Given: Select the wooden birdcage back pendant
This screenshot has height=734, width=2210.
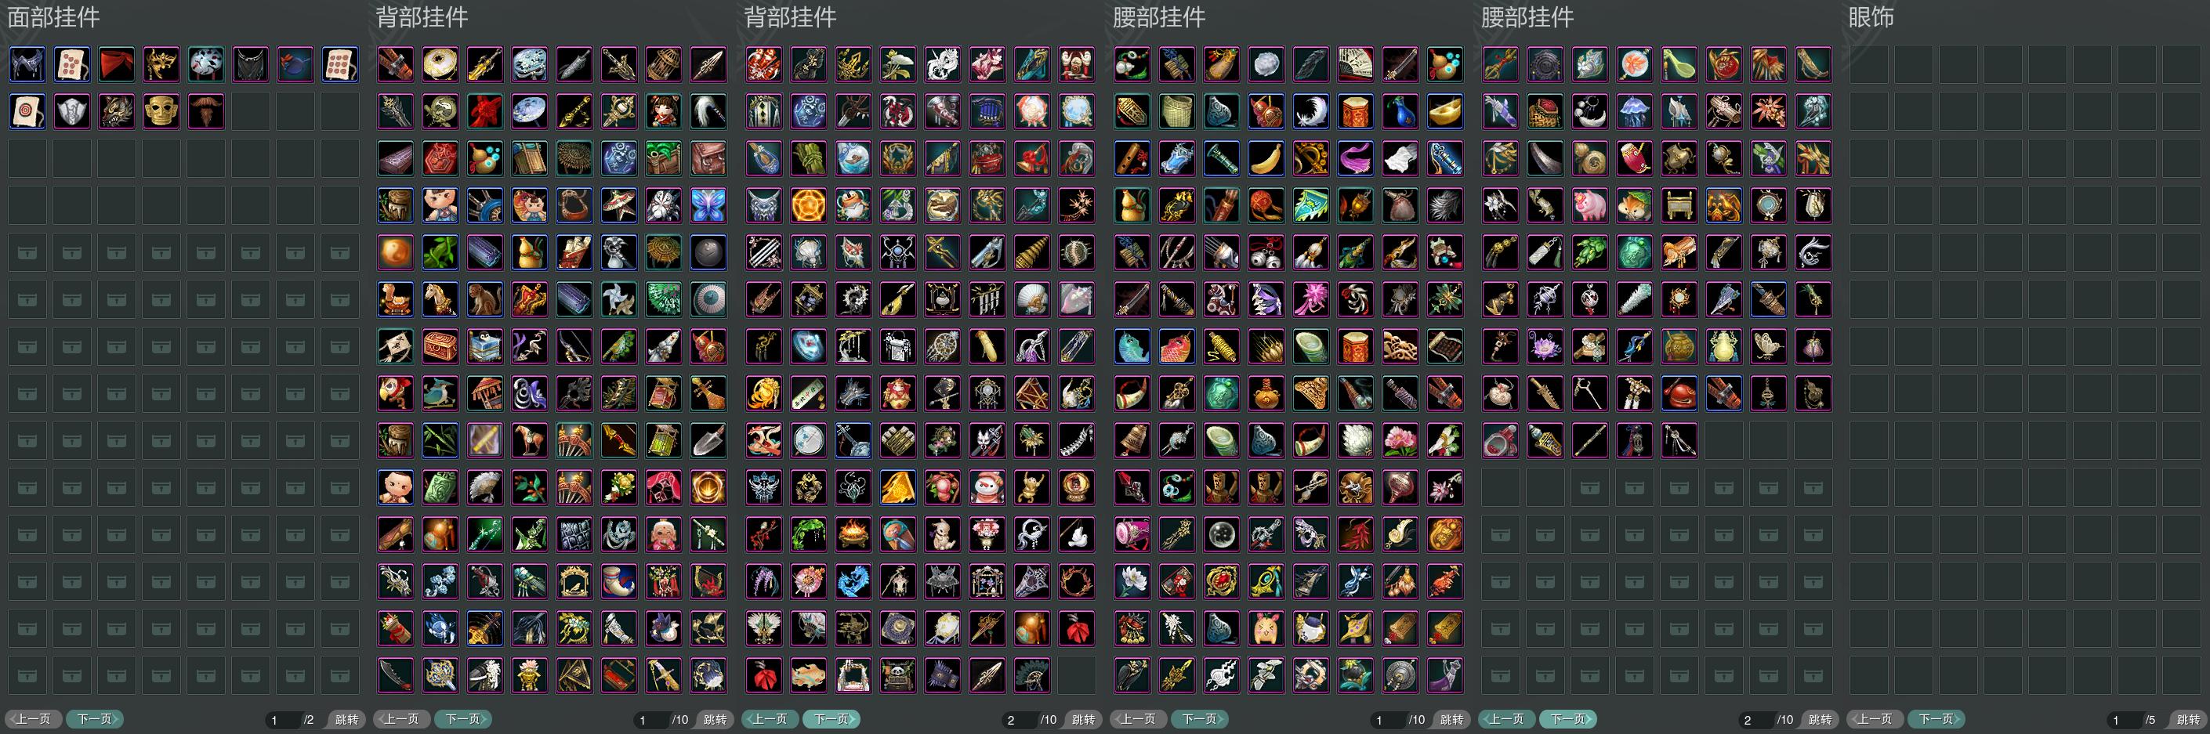Looking at the screenshot, I should 664,64.
